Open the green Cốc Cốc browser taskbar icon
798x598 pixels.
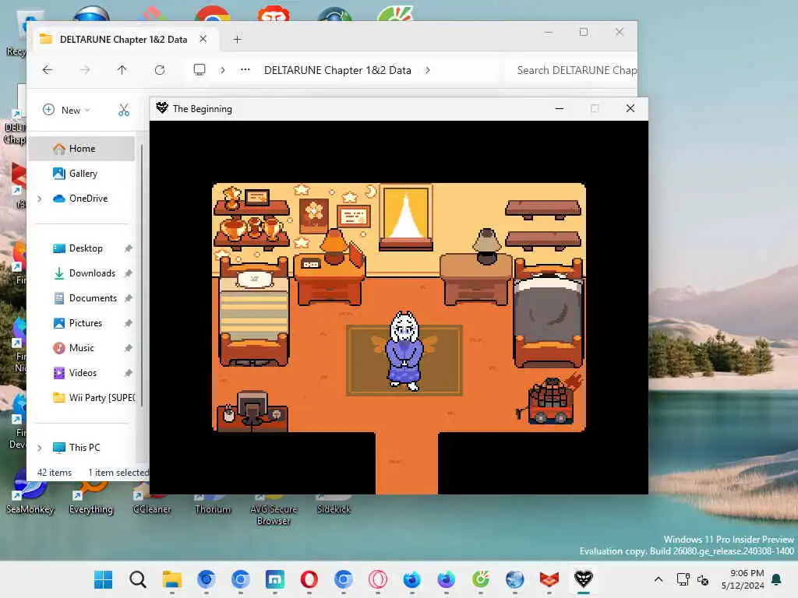(480, 579)
